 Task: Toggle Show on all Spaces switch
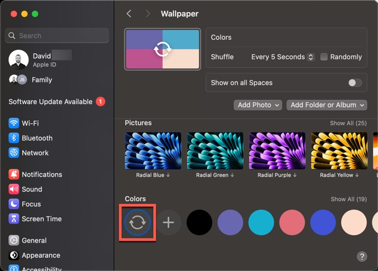pos(355,82)
